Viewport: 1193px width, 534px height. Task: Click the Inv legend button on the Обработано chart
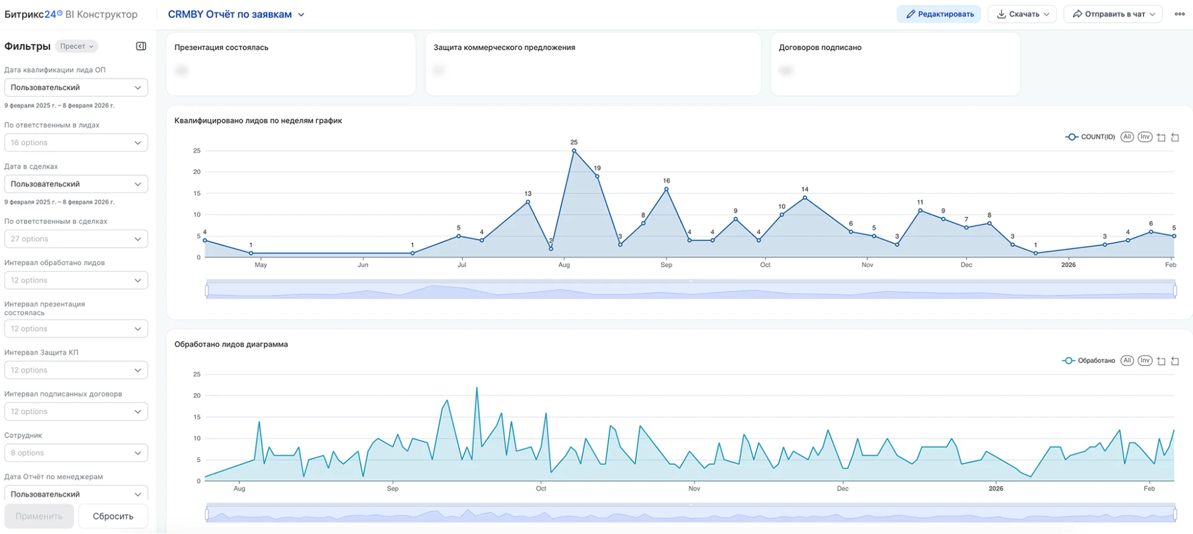click(1144, 361)
